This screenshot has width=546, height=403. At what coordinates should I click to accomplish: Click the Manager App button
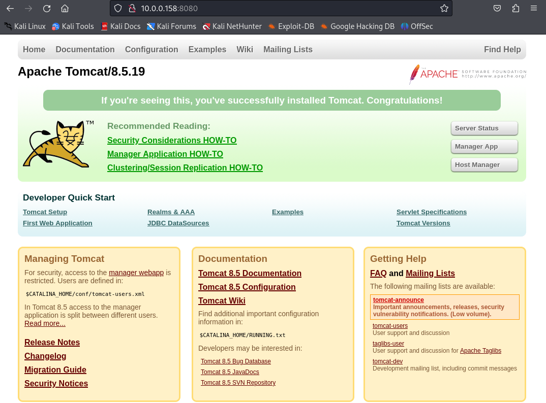coord(484,146)
